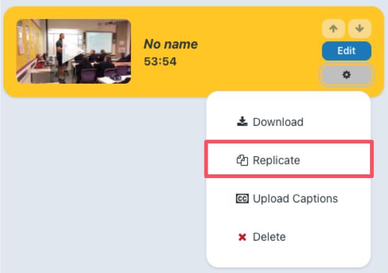388x273 pixels.
Task: Play the video via the white play triangle
Action: (x=72, y=51)
